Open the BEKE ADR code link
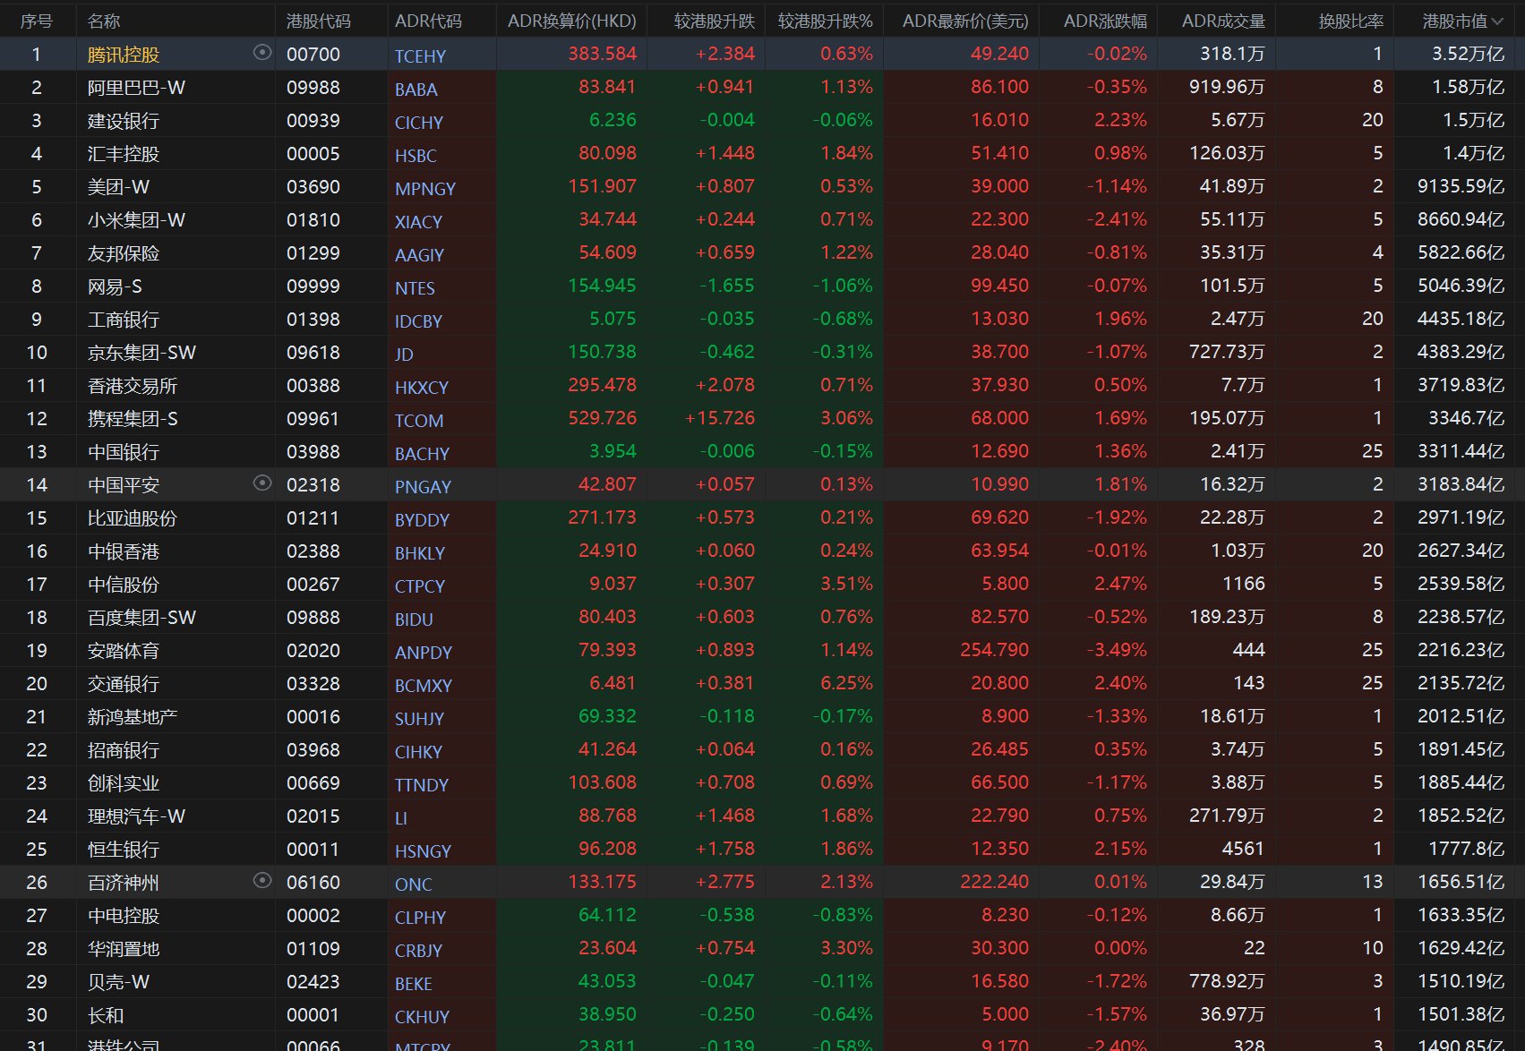 (x=413, y=984)
